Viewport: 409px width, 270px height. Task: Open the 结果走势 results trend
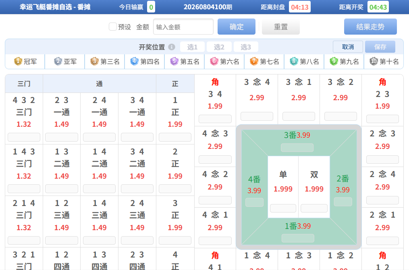point(370,27)
